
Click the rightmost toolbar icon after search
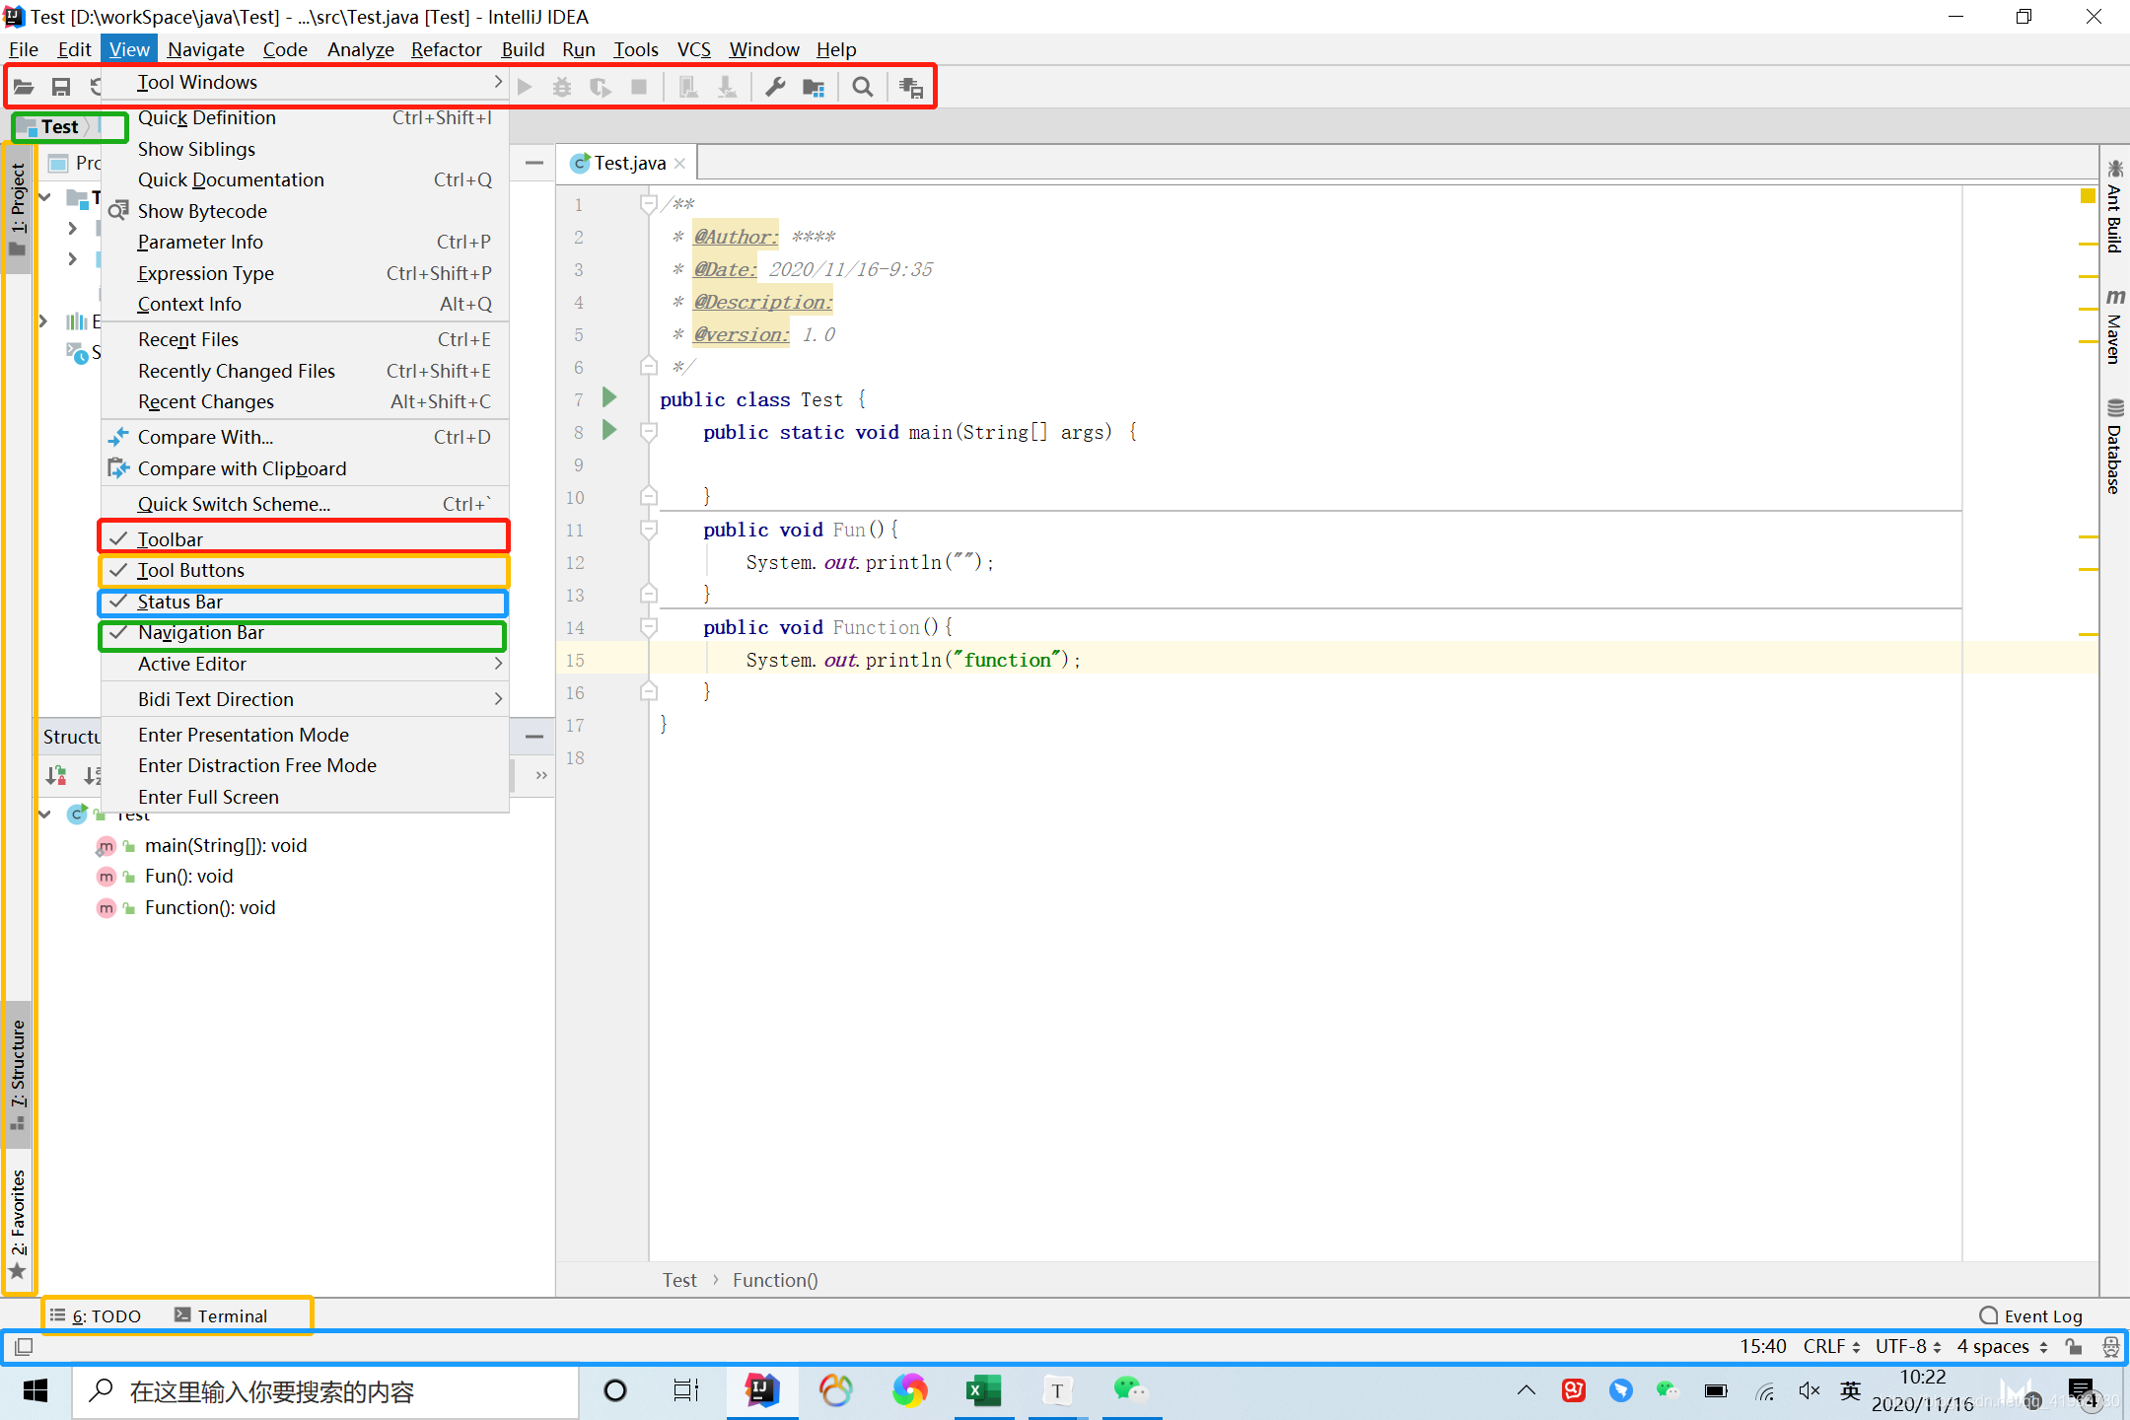(911, 87)
